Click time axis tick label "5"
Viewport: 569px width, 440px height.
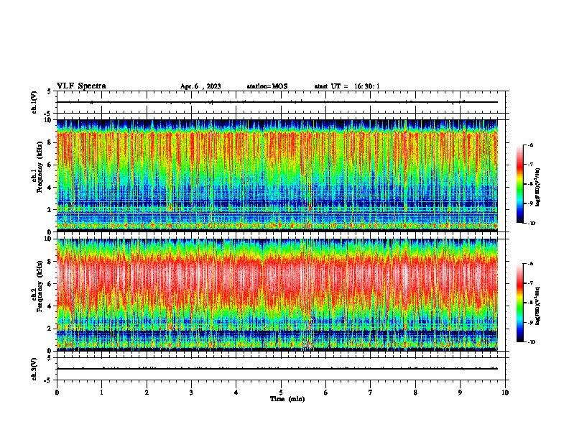point(281,393)
